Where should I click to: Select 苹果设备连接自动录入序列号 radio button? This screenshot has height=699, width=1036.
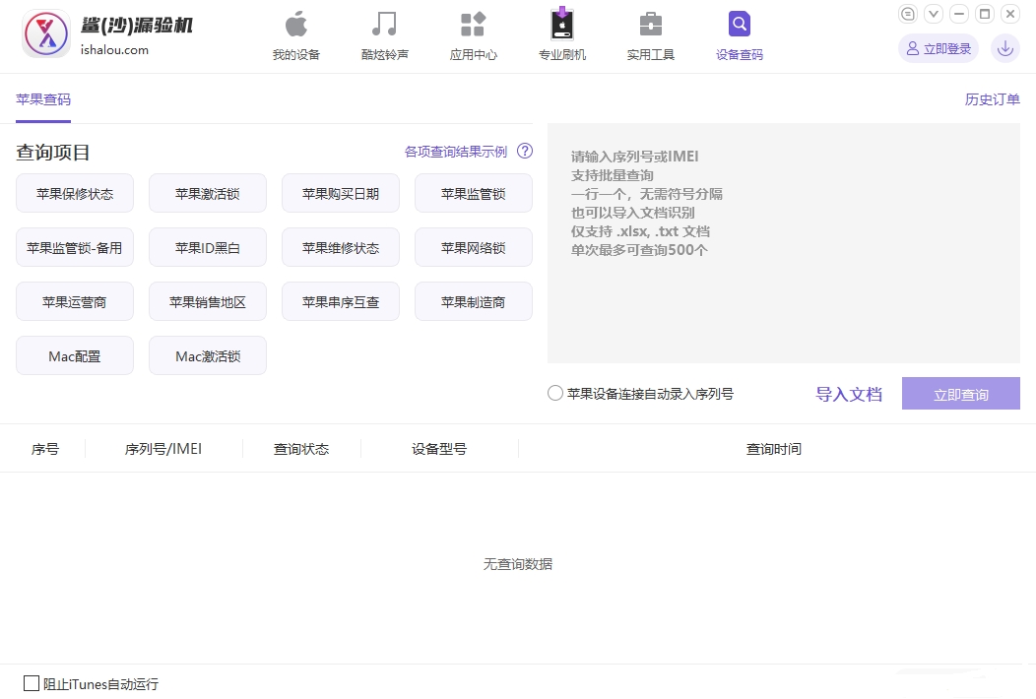(x=554, y=393)
